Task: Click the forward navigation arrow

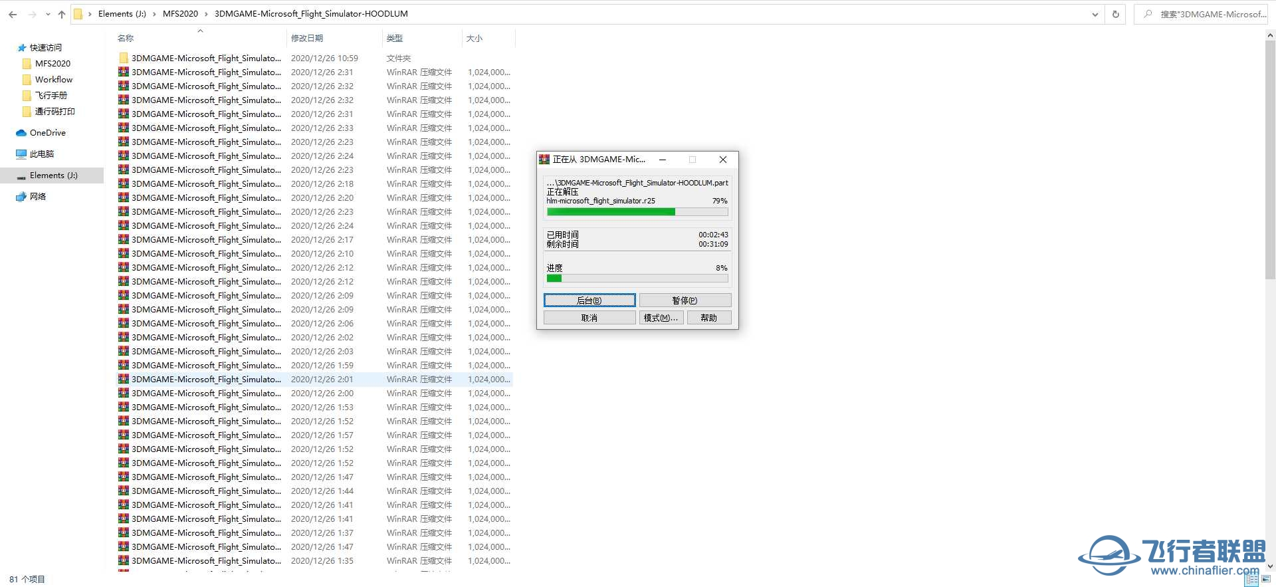Action: (x=31, y=14)
